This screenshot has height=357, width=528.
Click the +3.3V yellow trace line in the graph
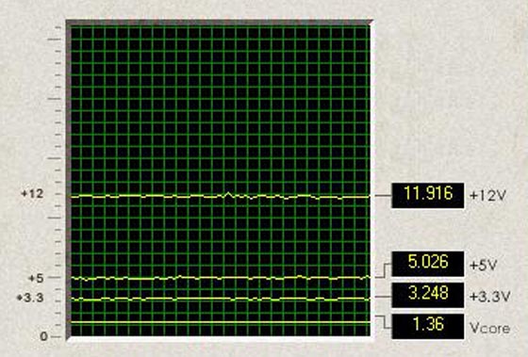pos(221,299)
